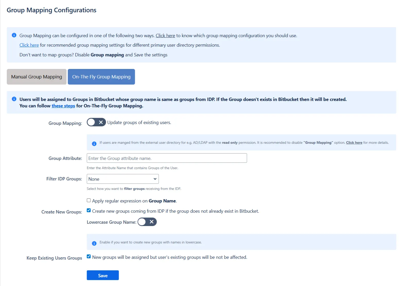Click the X icon on Lowercase Group Name toggle
This screenshot has height=286, width=402.
tap(152, 222)
